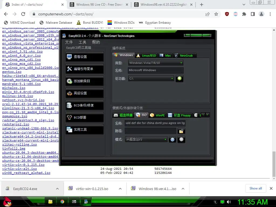Switch to the WinPE tab
Viewport: 276px width, 207px height.
tap(157, 115)
